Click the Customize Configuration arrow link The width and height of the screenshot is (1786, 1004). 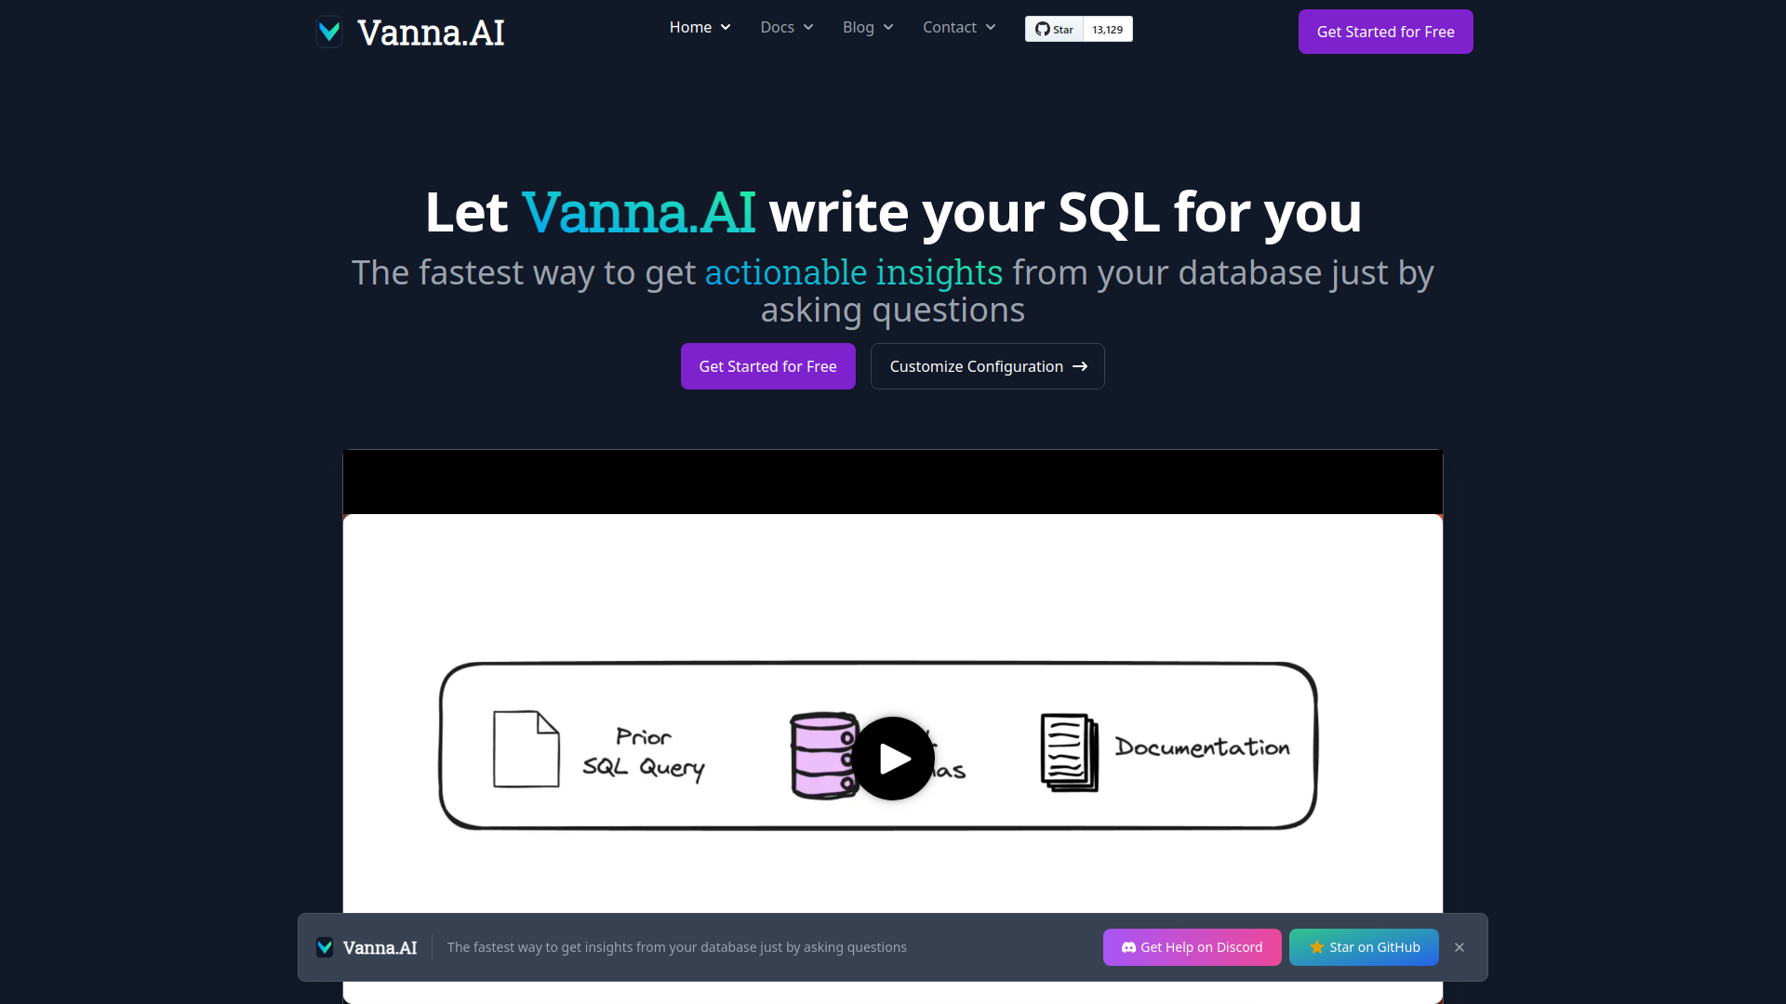coord(988,365)
